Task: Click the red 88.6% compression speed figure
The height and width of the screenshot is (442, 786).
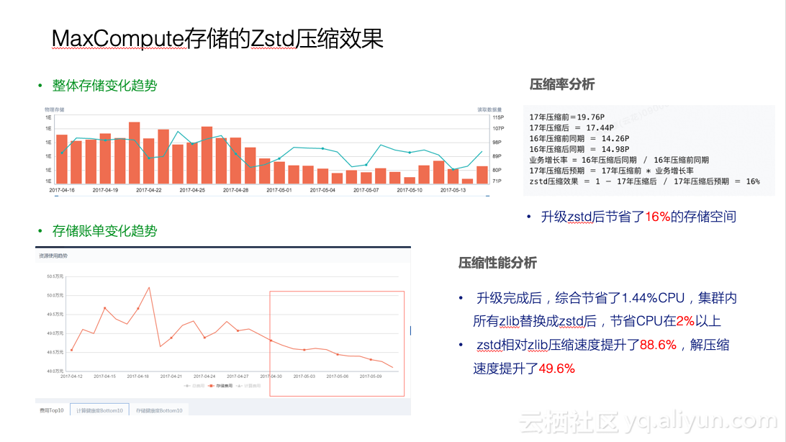Action: click(x=658, y=345)
